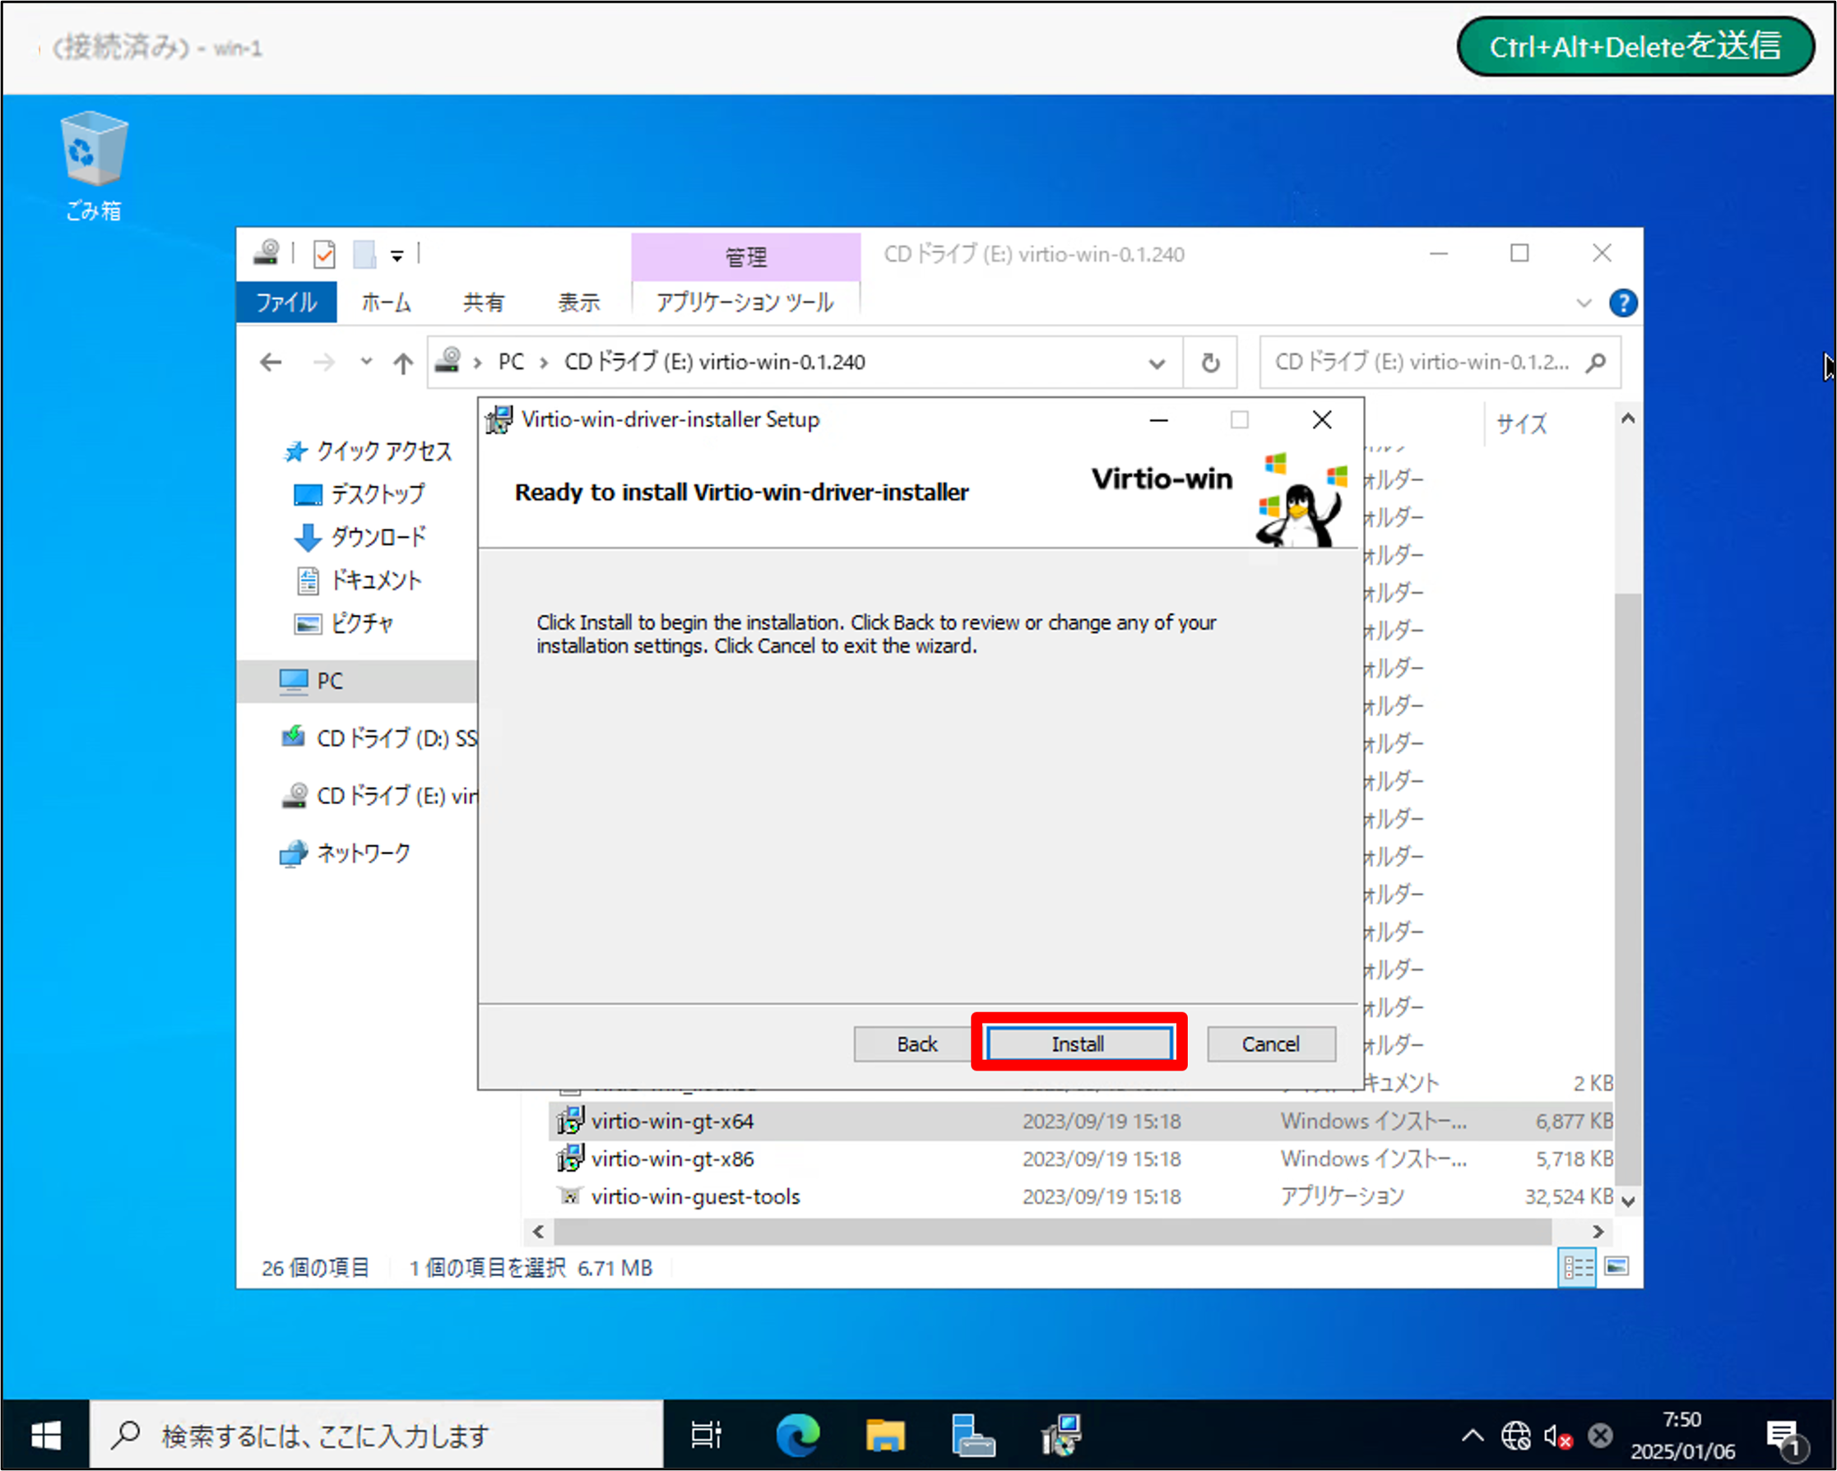The width and height of the screenshot is (1837, 1471).
Task: Refresh the Explorer folder view
Action: (x=1209, y=363)
